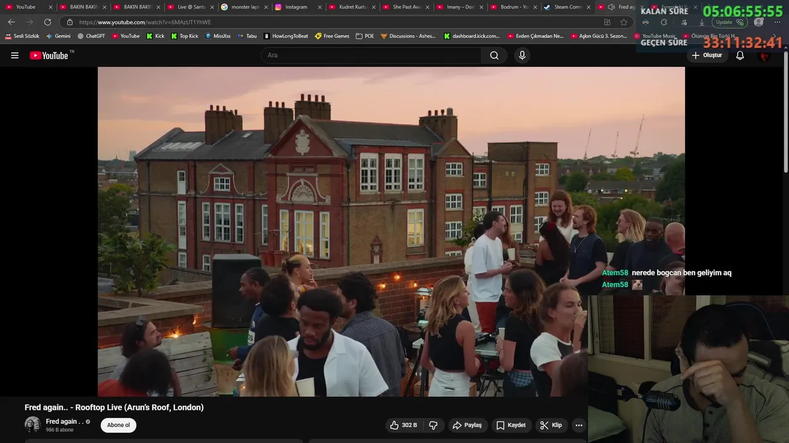Mute the Fred again tab via speaker icon
Viewport: 789px width, 443px height.
[x=611, y=7]
